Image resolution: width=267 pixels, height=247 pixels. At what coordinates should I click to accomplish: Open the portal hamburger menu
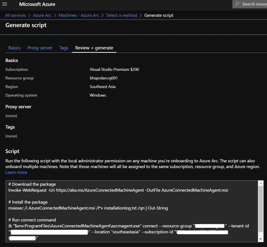[x=5, y=4]
